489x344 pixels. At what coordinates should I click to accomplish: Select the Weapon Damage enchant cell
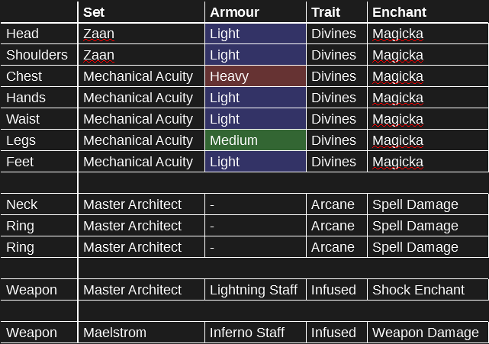428,333
